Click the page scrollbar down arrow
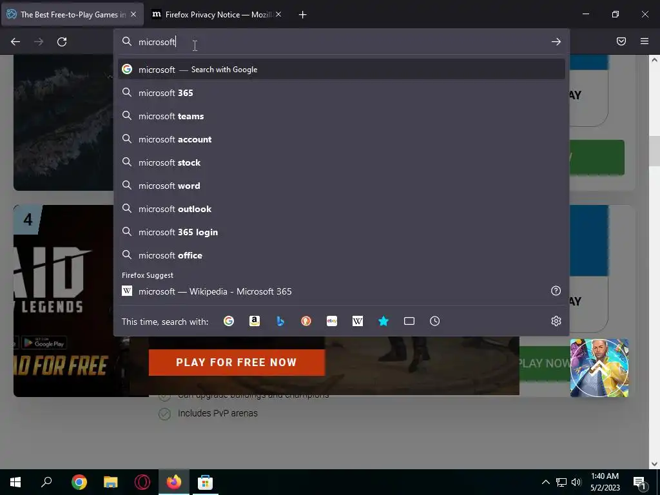Screen dimensions: 660x495 654,464
